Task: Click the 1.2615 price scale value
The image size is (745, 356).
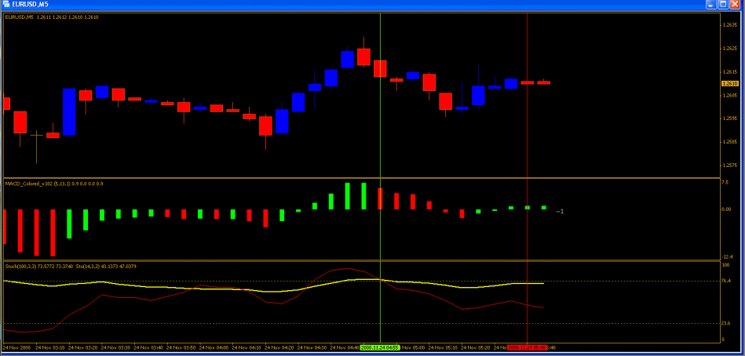Action: point(730,71)
